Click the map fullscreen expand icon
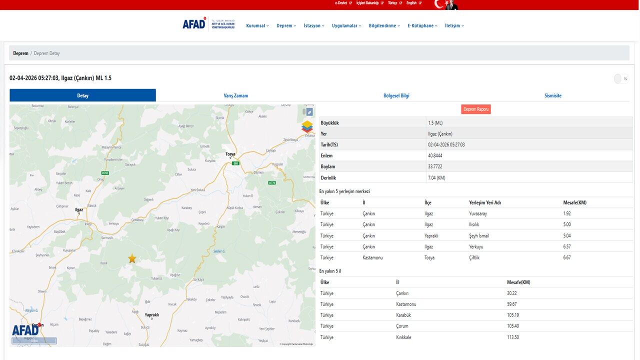This screenshot has height=360, width=640. (308, 111)
